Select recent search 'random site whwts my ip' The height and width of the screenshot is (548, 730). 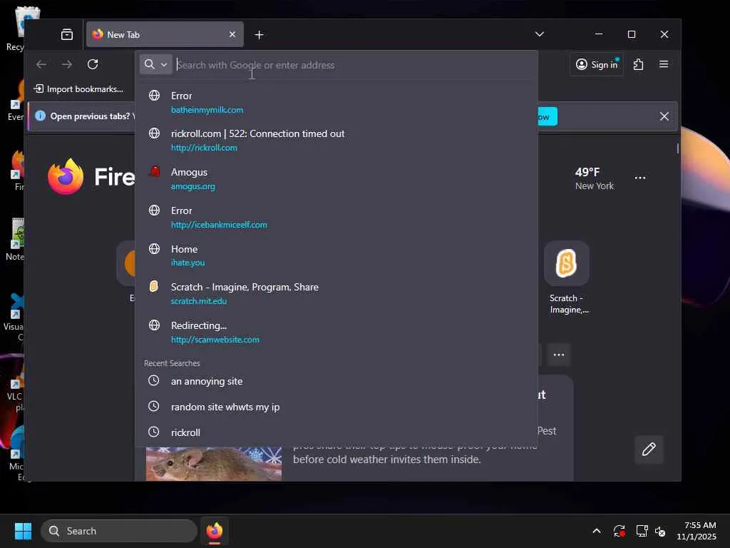tap(336, 407)
